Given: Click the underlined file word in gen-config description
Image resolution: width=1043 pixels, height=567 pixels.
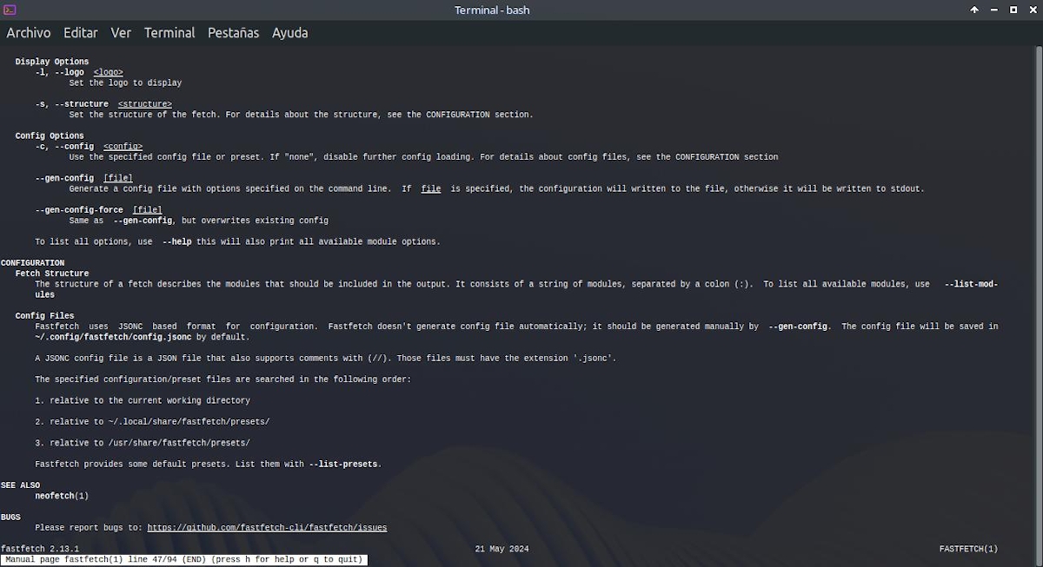Looking at the screenshot, I should click(430, 188).
